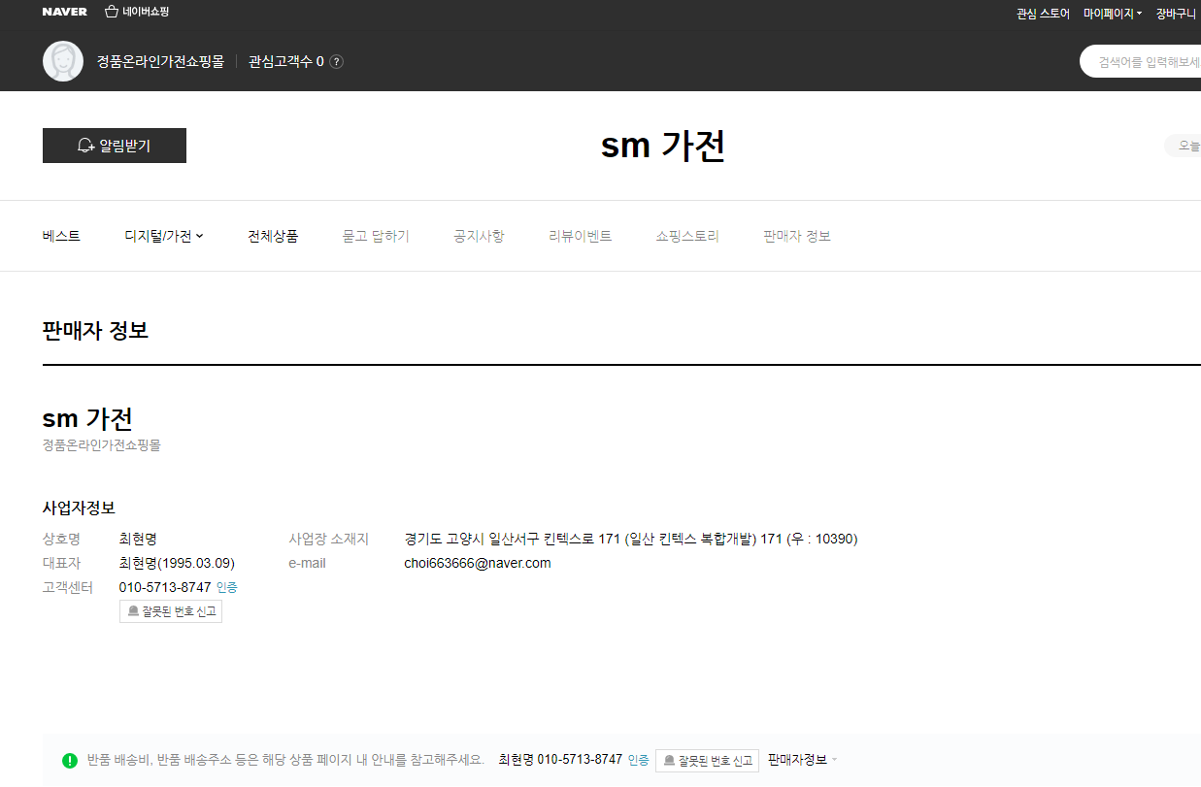Click the 사업자정보 section heading

[x=79, y=508]
